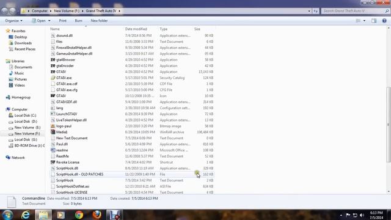Open Organize dropdown menu
Image resolution: width=391 pixels, height=220 pixels.
point(13,21)
